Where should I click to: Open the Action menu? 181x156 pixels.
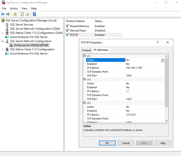14,8
